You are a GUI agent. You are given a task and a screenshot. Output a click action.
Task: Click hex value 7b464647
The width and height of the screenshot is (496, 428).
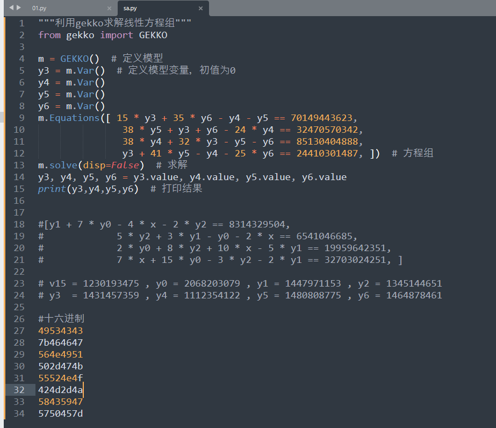(60, 343)
